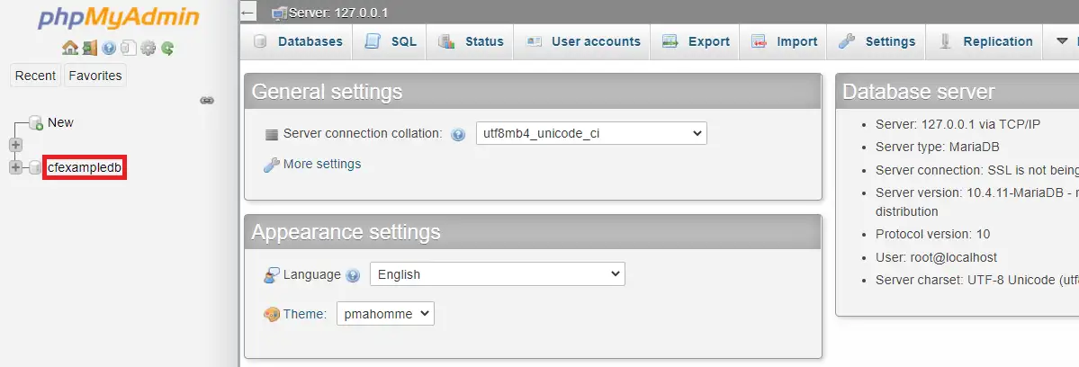
Task: Click the phpMyAdmin logo
Action: tap(119, 18)
